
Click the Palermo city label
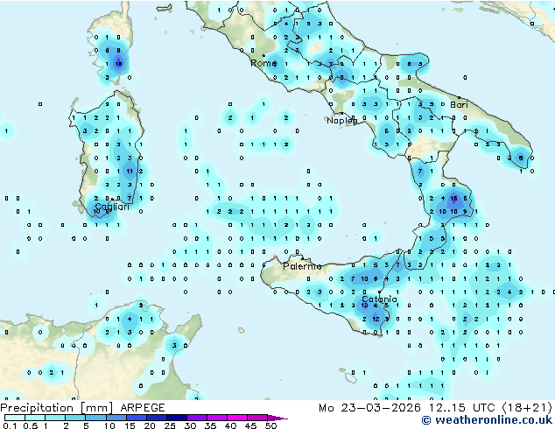tap(302, 266)
